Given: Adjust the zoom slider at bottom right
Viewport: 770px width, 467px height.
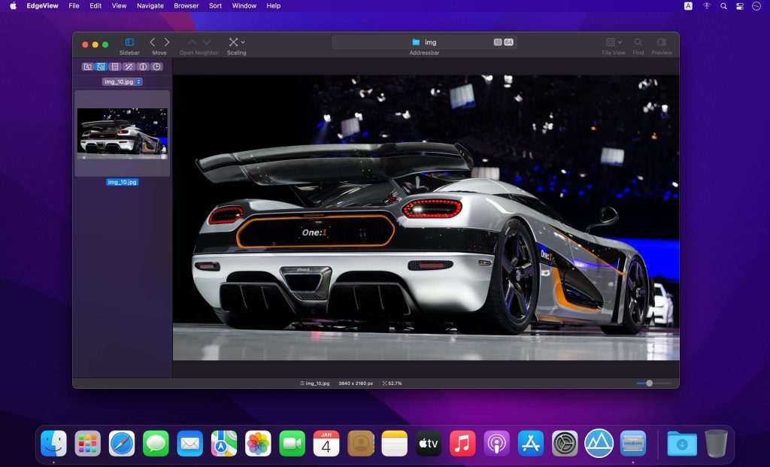Looking at the screenshot, I should [x=647, y=384].
